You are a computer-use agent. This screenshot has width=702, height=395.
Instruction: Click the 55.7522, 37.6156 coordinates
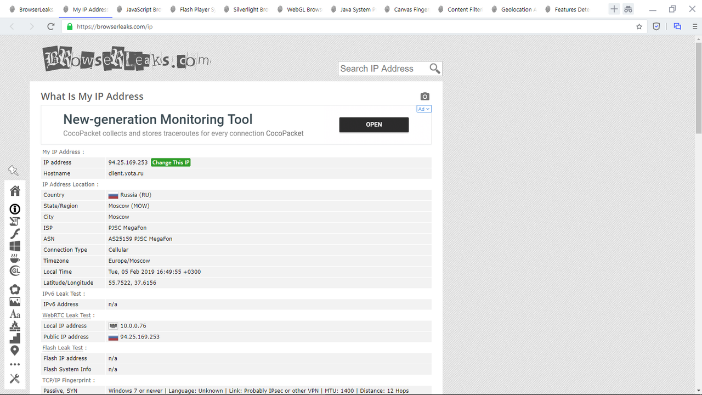(132, 283)
